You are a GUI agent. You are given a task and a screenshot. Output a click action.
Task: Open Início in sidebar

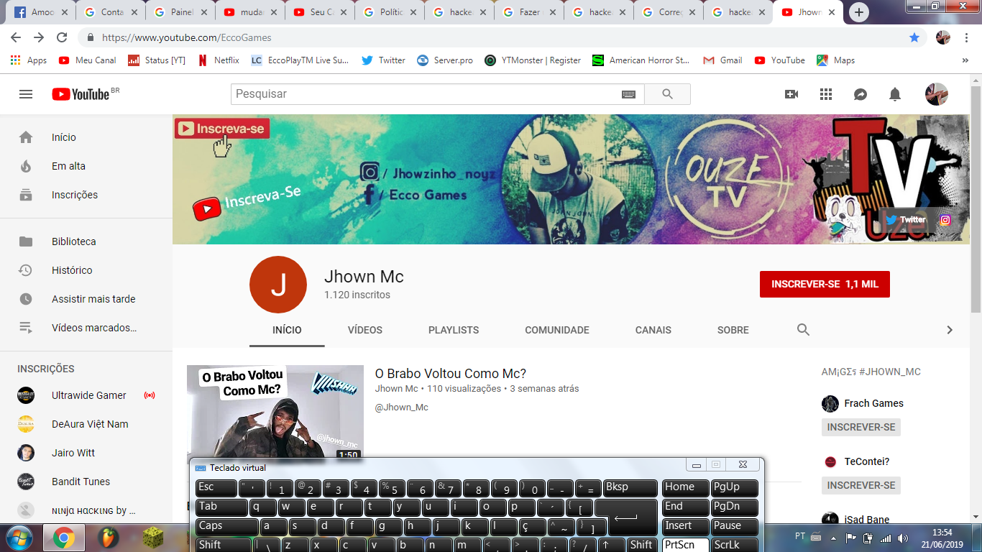coord(86,137)
